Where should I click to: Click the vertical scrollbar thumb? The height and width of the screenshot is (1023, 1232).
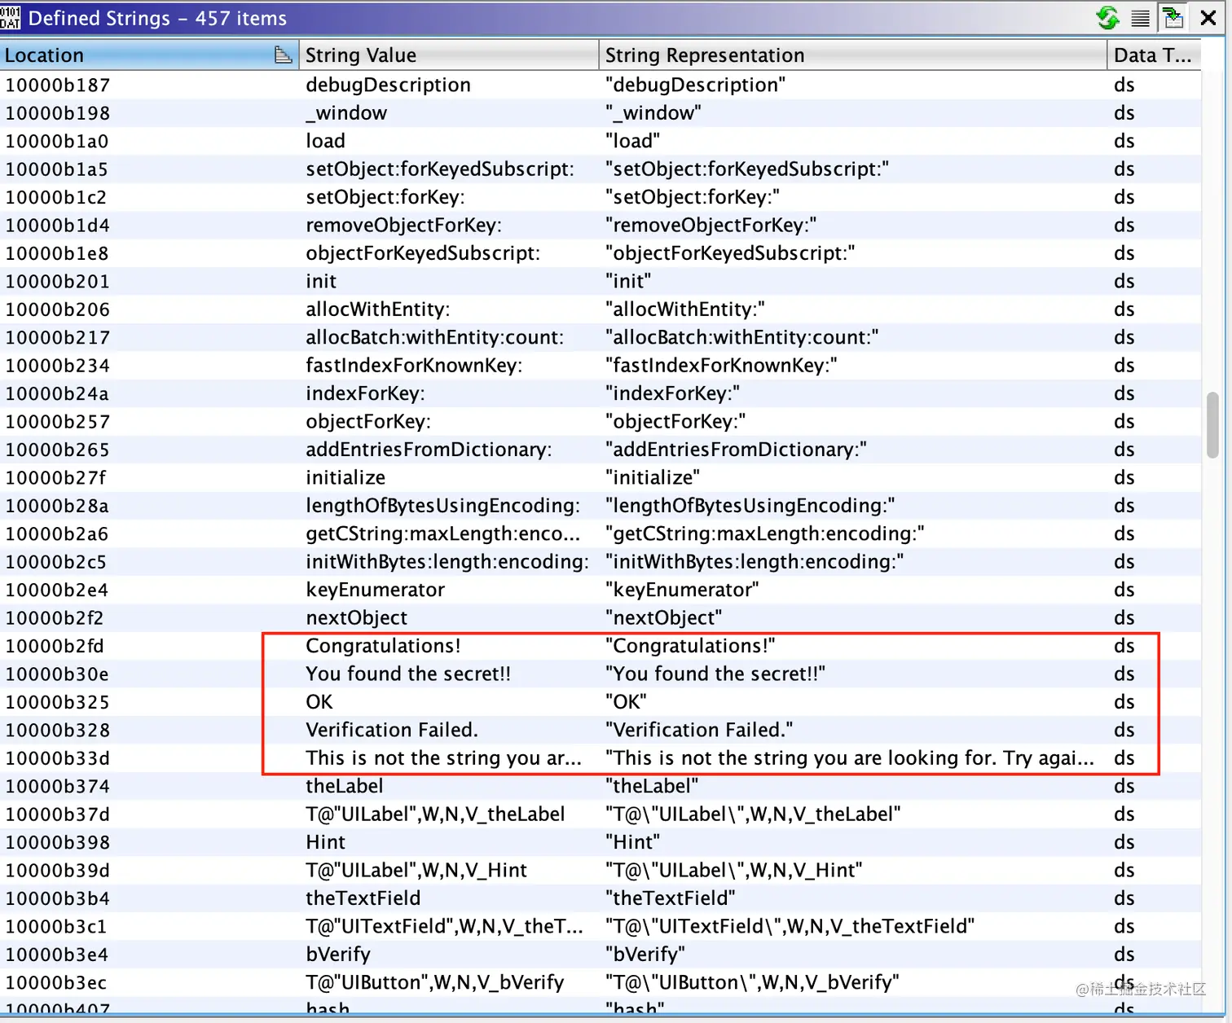[1212, 425]
